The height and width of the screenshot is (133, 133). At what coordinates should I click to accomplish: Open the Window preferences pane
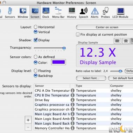point(23,13)
